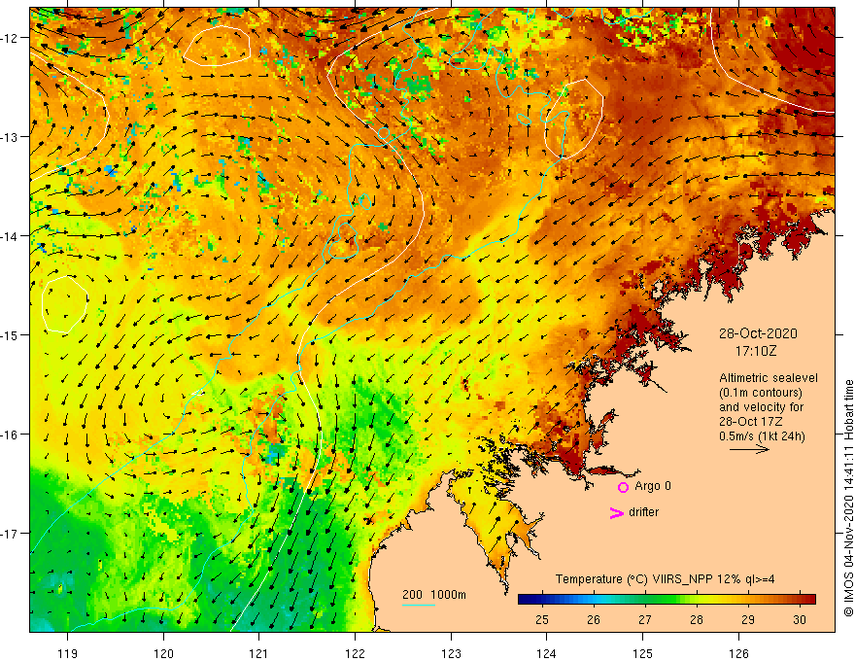The image size is (855, 661).
Task: Click latitude label -14 on left axis
Action: tap(9, 236)
